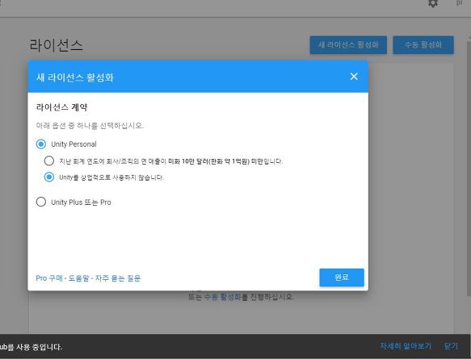Select the annual revenue under $100K option
Screen dimensions: 471x359
click(49, 161)
